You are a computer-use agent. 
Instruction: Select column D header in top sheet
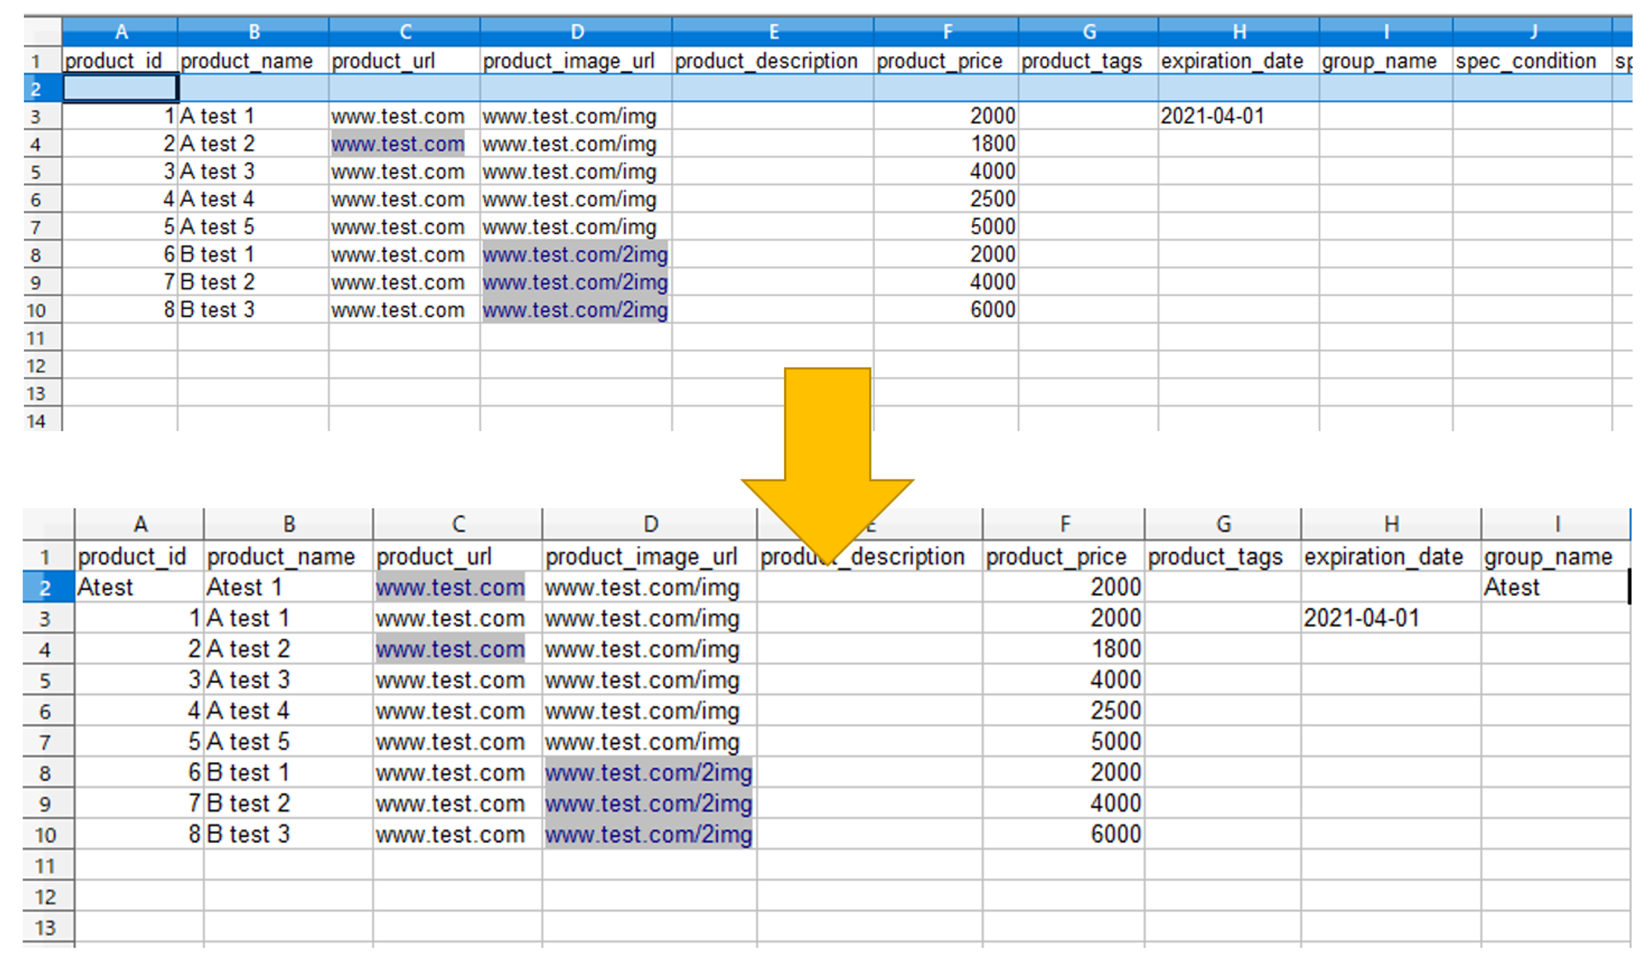[x=576, y=32]
